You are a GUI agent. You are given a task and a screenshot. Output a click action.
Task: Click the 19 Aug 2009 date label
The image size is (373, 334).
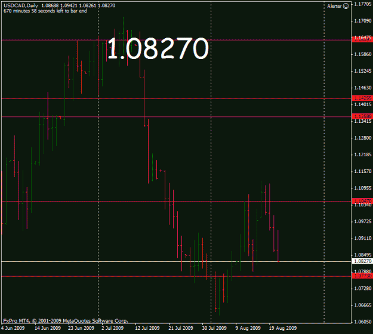(x=283, y=328)
